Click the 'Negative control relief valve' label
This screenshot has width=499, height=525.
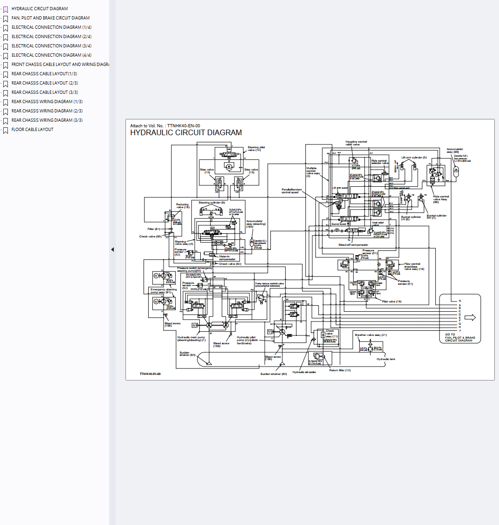pos(356,143)
